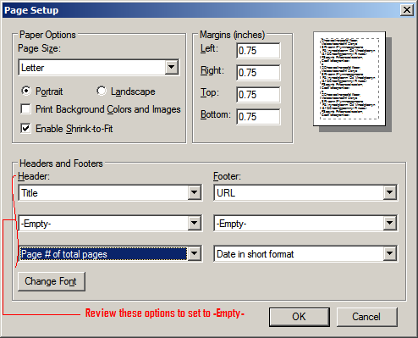Uncheck Enable Shrink-to-Fit checkbox
Screen dimensions: 418x338
tap(25, 129)
